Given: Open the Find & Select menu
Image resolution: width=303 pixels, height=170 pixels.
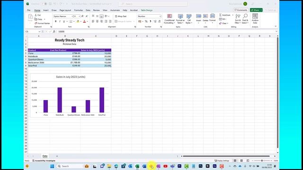Looking at the screenshot, I should point(245,19).
